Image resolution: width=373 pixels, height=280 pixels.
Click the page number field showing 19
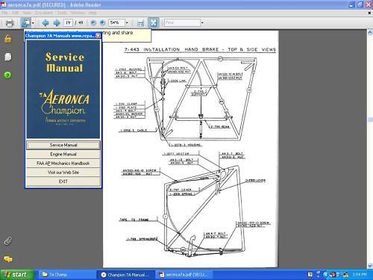pyautogui.click(x=68, y=22)
